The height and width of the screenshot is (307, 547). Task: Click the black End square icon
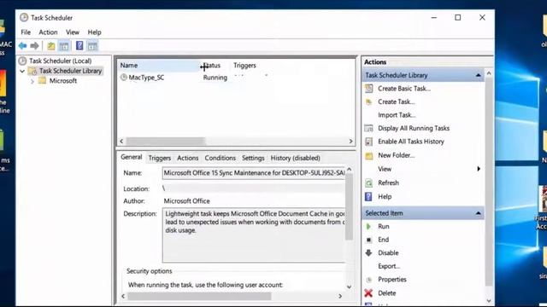pyautogui.click(x=368, y=240)
